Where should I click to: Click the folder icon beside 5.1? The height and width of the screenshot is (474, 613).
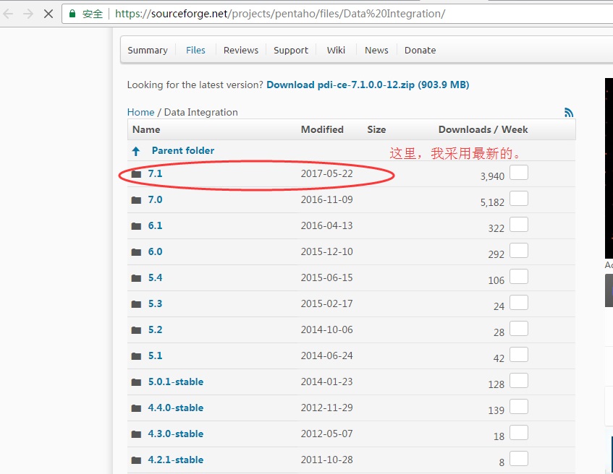click(136, 356)
